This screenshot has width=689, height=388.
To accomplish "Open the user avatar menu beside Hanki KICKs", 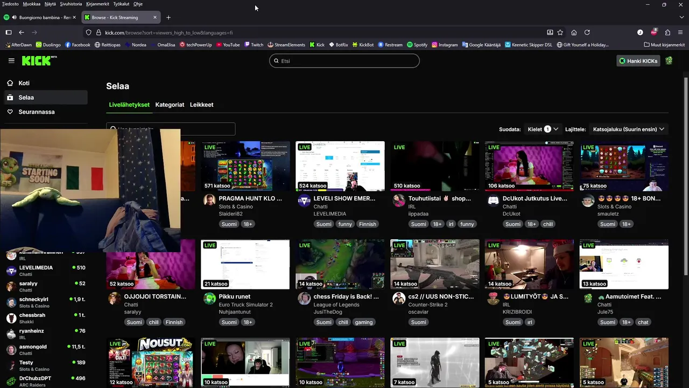I will click(669, 61).
